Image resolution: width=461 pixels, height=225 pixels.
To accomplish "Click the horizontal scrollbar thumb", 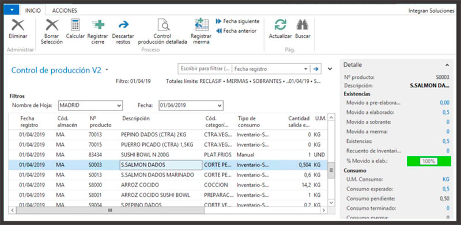I will (x=110, y=210).
